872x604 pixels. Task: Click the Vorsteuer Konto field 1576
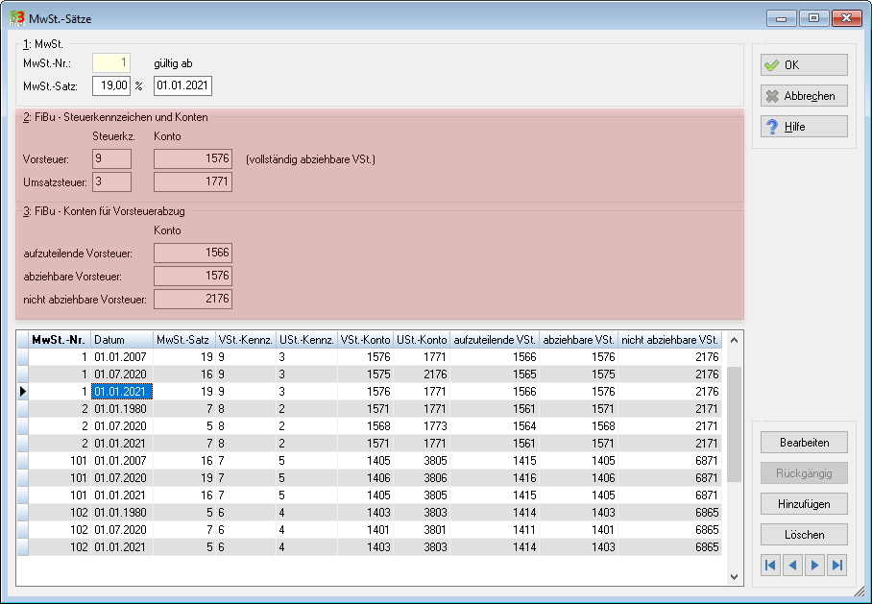[x=193, y=158]
